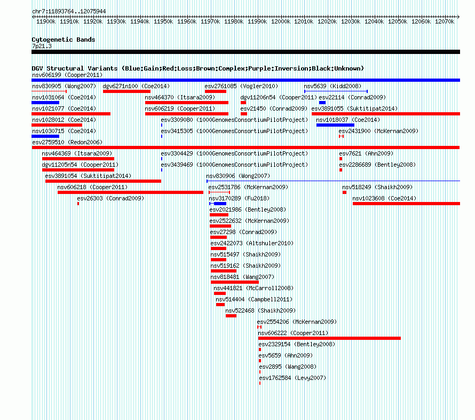475x420 pixels.
Task: Click the chr7:11893764..12075944 coordinate label
Action: [69, 12]
